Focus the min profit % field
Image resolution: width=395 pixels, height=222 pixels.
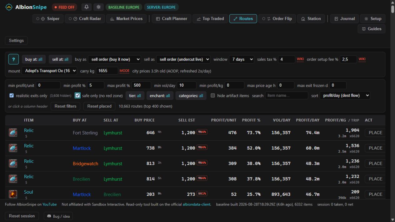click(x=96, y=85)
